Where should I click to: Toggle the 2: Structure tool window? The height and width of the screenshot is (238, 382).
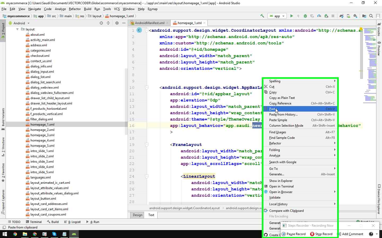[3, 147]
